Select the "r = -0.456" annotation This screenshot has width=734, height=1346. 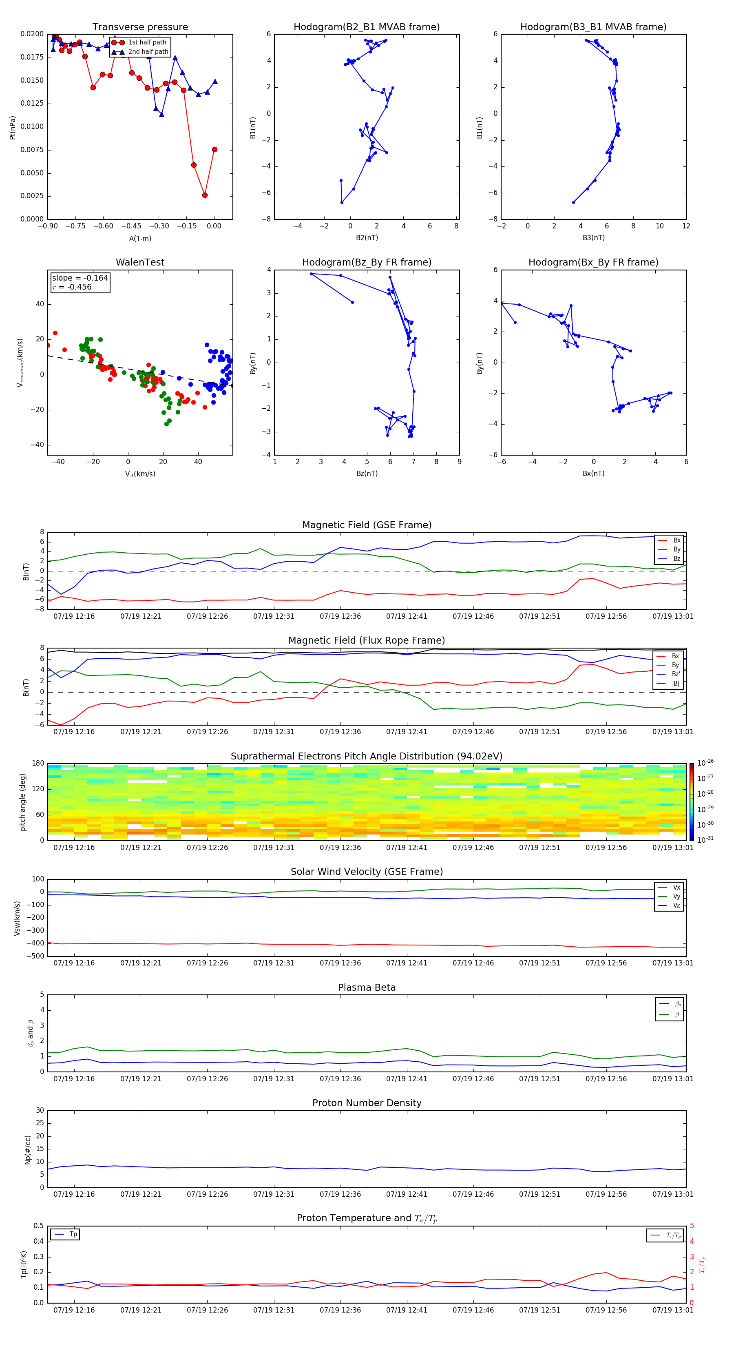pyautogui.click(x=72, y=287)
